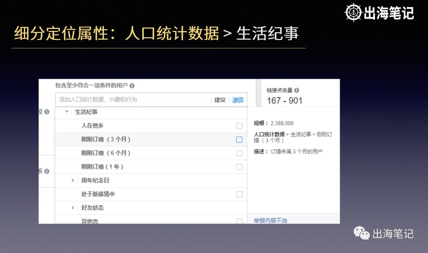
Task: Click the info icon next to 链接点击量
Action: point(297,91)
